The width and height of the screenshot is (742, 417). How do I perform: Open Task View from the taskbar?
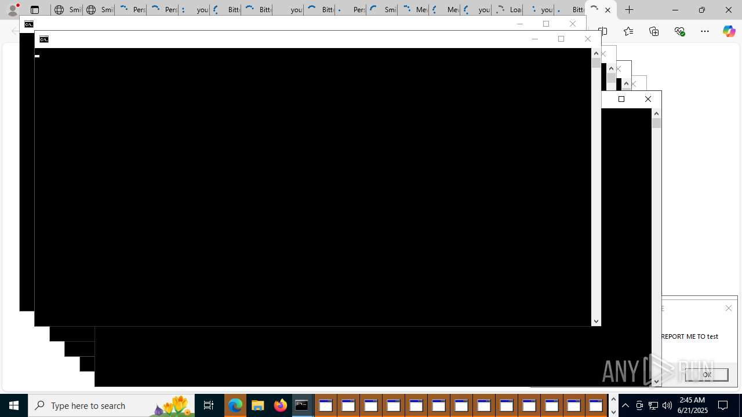tap(209, 405)
